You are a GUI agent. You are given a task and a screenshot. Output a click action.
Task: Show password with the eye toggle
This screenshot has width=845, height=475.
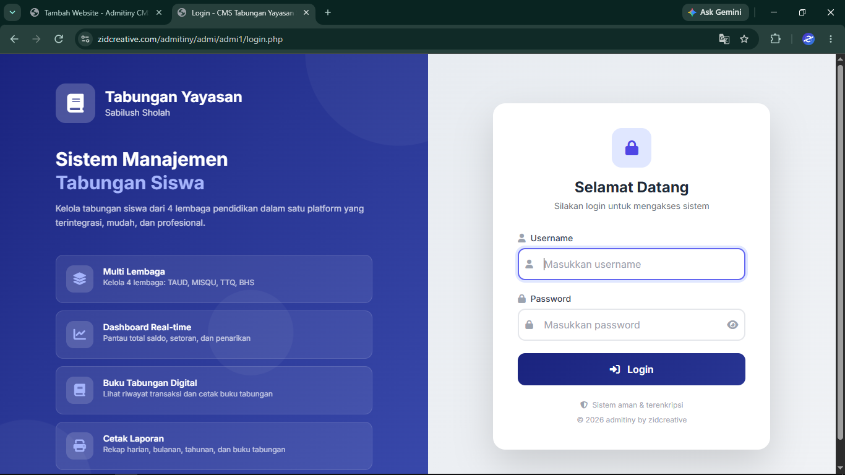tap(732, 325)
